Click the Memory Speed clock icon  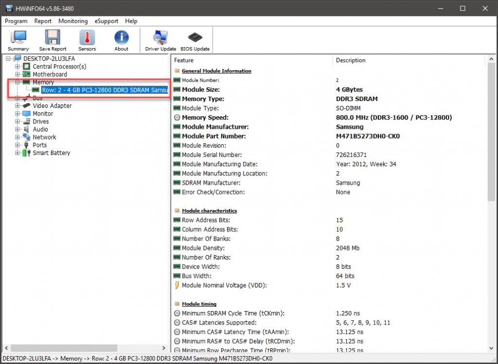[x=177, y=118]
